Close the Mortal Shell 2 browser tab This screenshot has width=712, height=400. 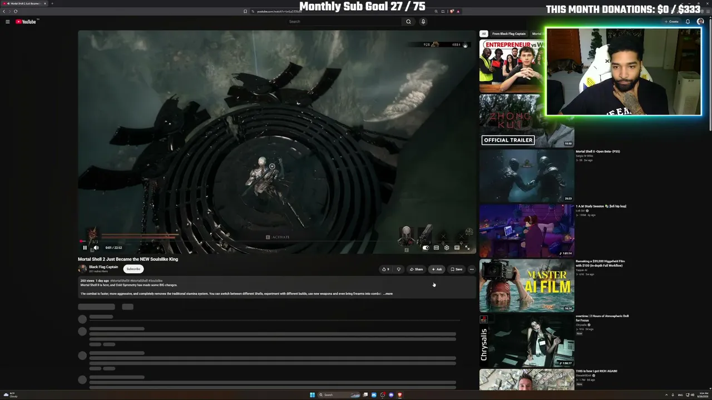[45, 3]
